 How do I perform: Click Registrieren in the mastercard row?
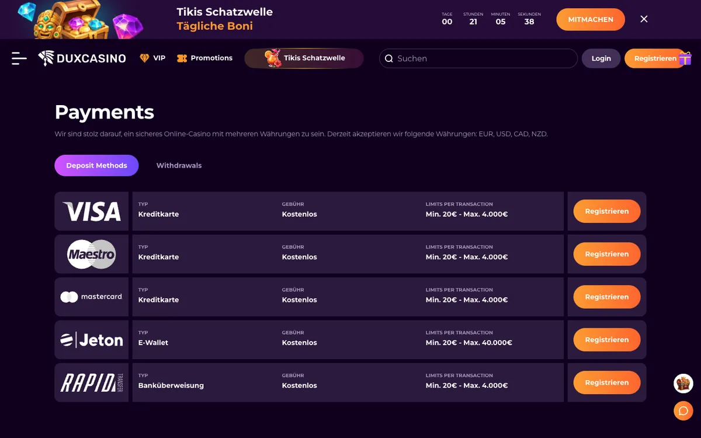pos(607,297)
